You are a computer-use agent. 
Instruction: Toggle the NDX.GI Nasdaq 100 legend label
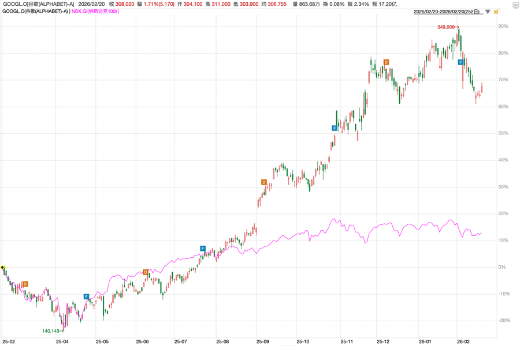coord(94,12)
